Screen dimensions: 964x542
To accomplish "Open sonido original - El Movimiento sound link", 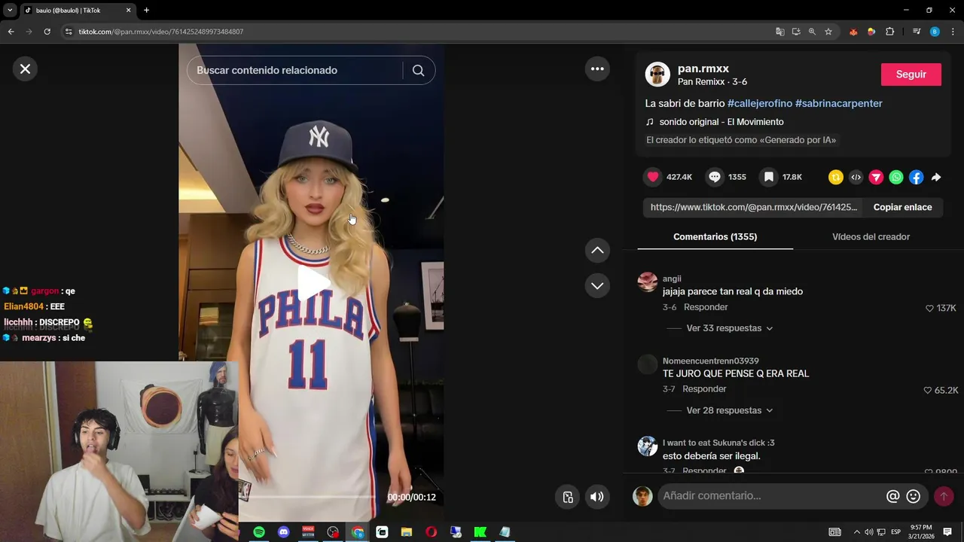I will point(721,122).
